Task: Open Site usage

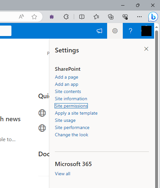Action: [65, 120]
